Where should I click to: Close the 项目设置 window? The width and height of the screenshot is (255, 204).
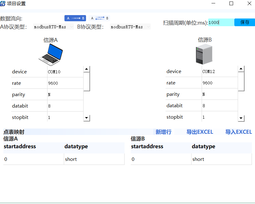(x=249, y=3)
